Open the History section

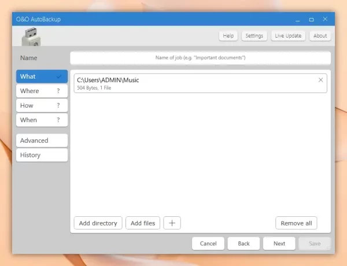pos(42,155)
